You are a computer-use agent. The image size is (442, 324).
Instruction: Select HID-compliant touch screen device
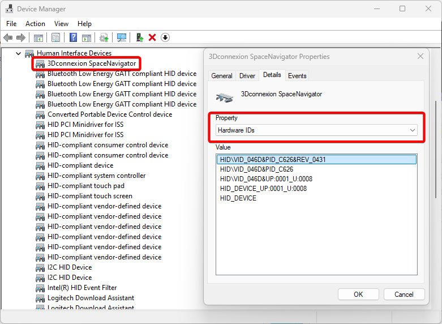[90, 196]
